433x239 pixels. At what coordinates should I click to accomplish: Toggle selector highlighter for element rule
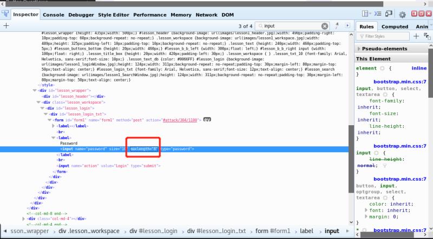coord(382,69)
